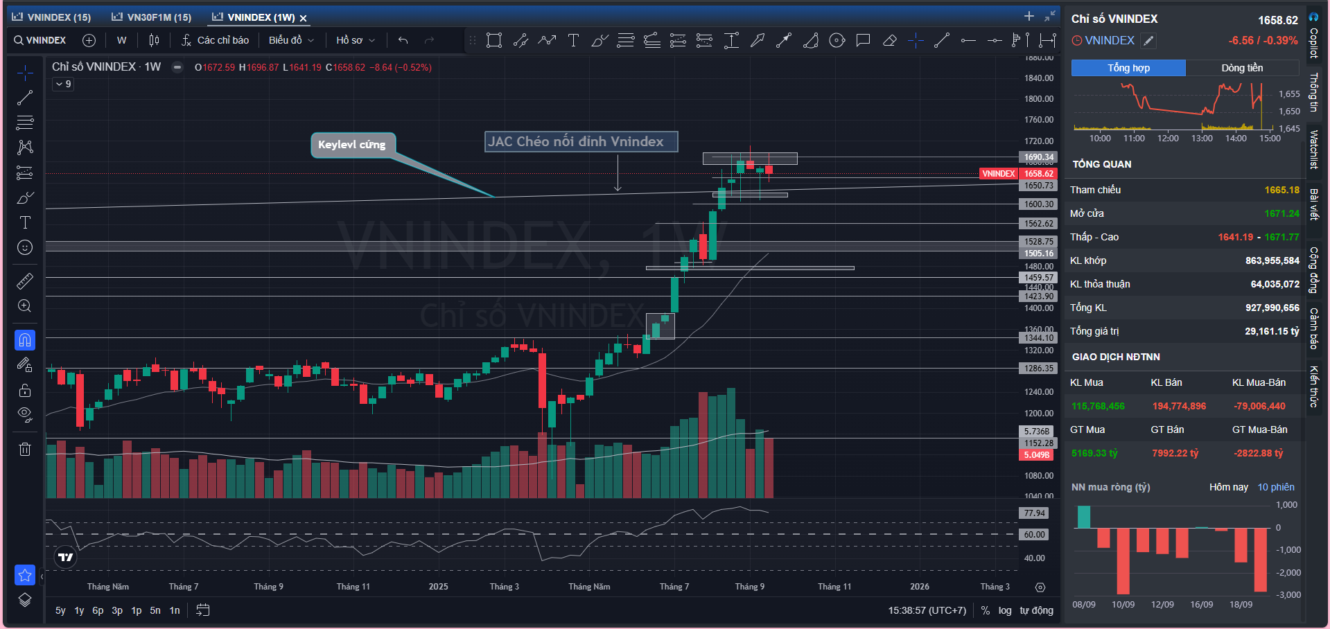Toggle hide all drawings eye icon

(25, 415)
